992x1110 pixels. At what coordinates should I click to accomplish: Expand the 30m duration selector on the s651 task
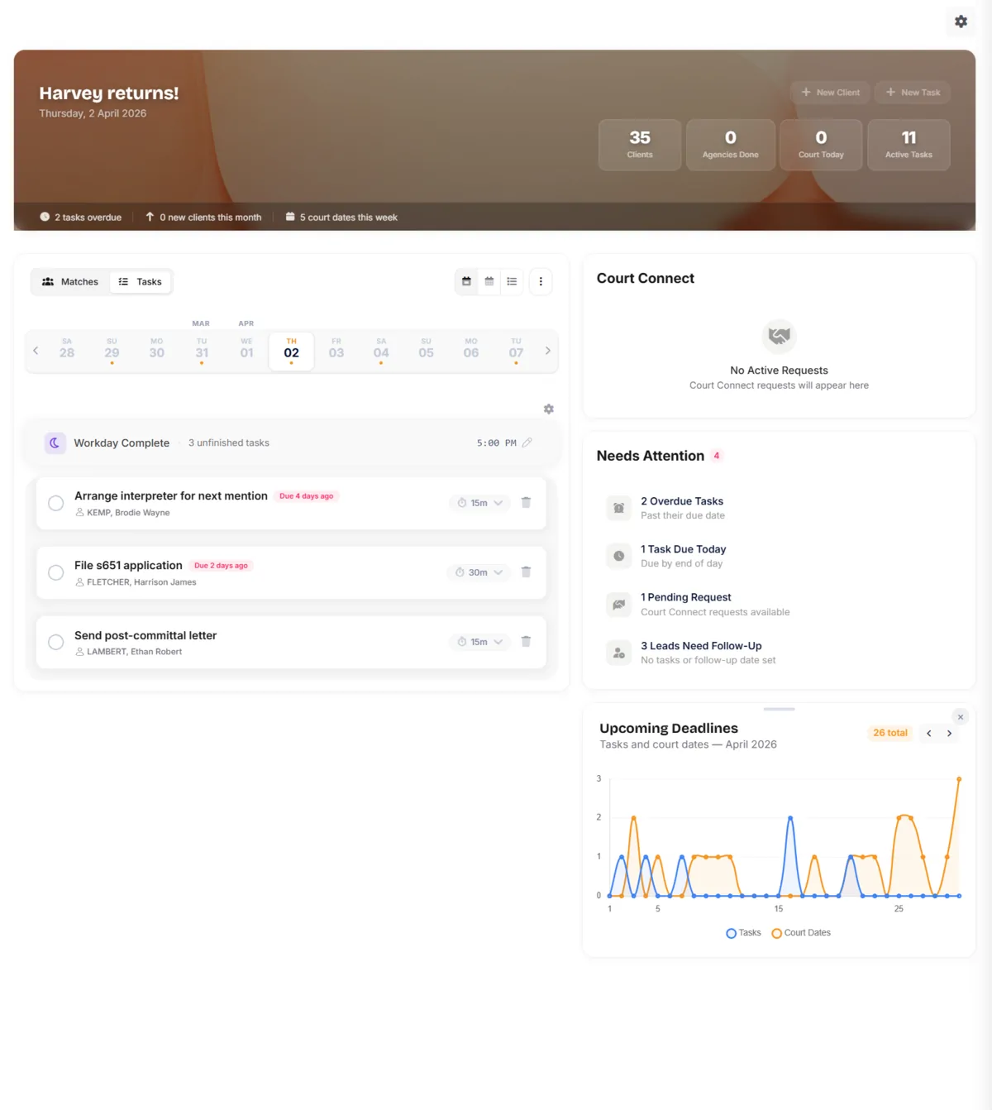478,572
